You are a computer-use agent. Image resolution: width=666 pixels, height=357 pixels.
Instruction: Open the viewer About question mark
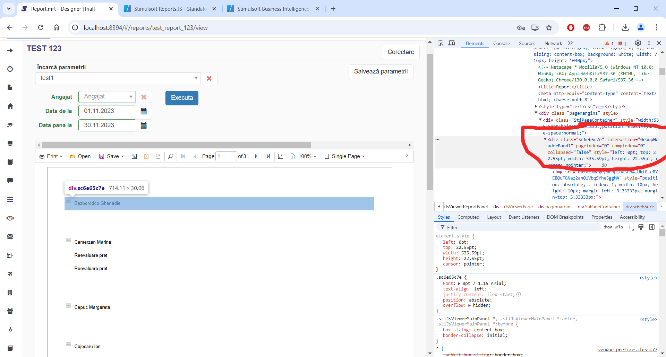click(x=407, y=156)
